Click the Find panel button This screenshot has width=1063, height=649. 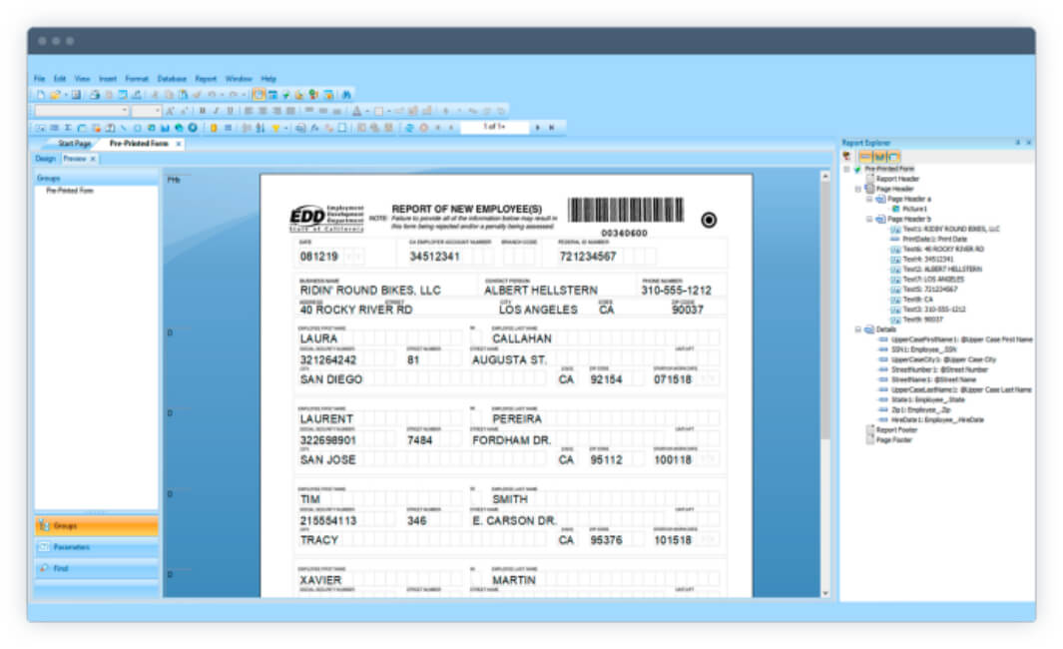(96, 568)
